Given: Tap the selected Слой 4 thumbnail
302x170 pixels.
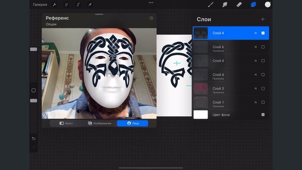Looking at the screenshot, I should (201, 33).
